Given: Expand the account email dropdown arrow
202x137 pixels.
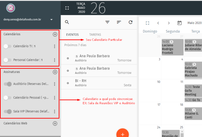Looking at the screenshot, I should (x=52, y=20).
